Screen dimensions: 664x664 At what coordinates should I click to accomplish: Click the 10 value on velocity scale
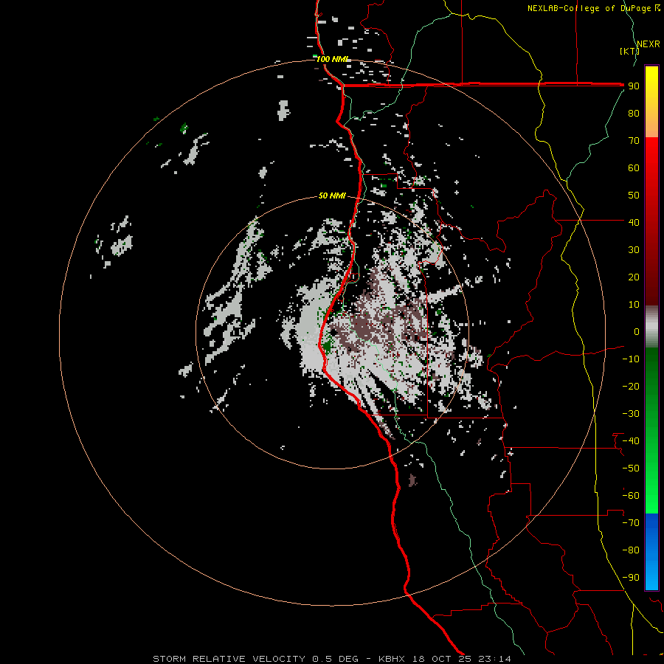tap(634, 305)
